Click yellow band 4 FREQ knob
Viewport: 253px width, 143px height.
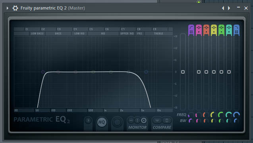click(x=214, y=115)
